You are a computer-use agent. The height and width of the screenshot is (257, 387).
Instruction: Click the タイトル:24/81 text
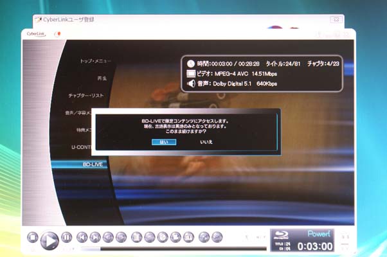(x=283, y=64)
